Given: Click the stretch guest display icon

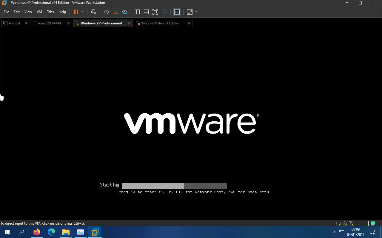Looking at the screenshot, I should 190,12.
